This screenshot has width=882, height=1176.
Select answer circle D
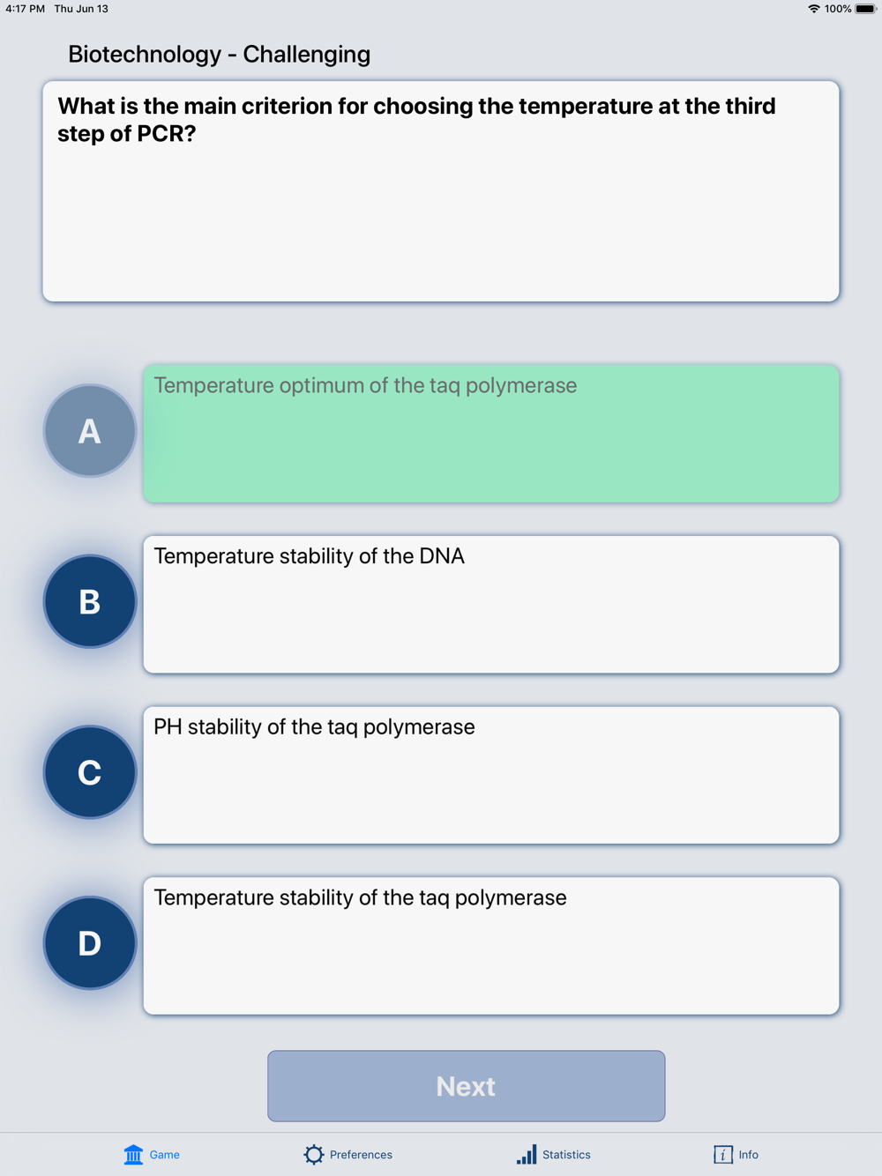pyautogui.click(x=90, y=943)
